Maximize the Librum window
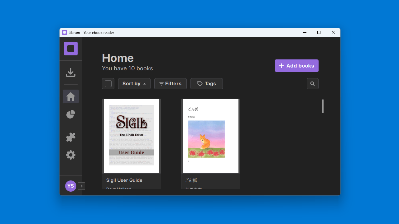 (319, 32)
